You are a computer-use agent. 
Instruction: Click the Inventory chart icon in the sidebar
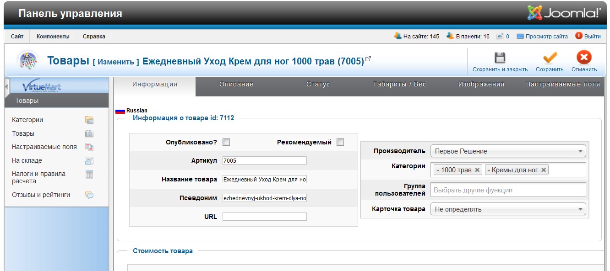pyautogui.click(x=89, y=160)
